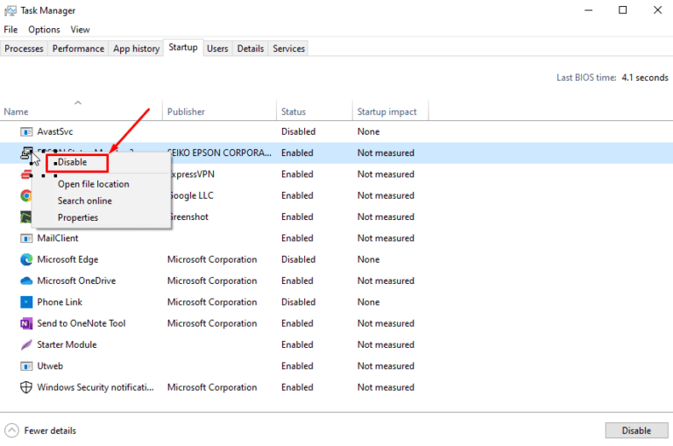Click the SEIKO EPSON CORPORA... publisher cell

[x=220, y=152]
